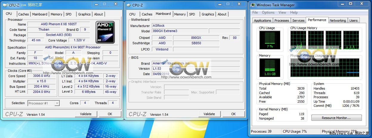Open Memory tab in first CPU-Z window
The width and height of the screenshot is (372, 138).
pos(56,14)
